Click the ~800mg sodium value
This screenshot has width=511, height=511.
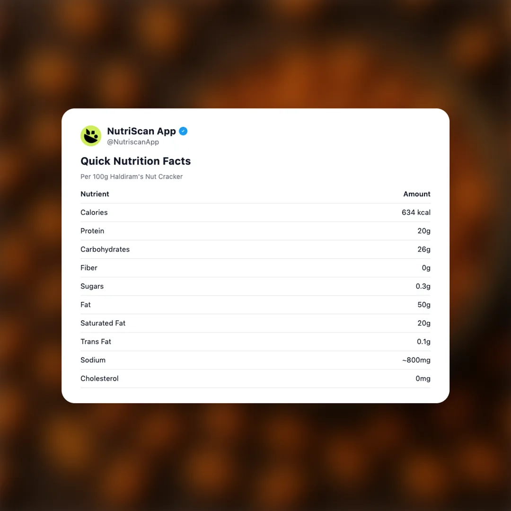pos(416,360)
